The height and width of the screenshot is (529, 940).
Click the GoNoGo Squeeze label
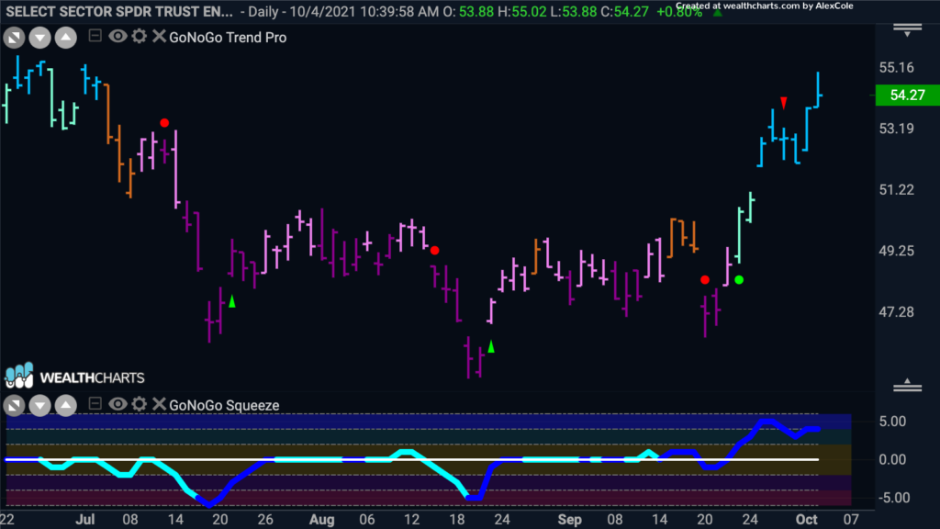coord(224,405)
